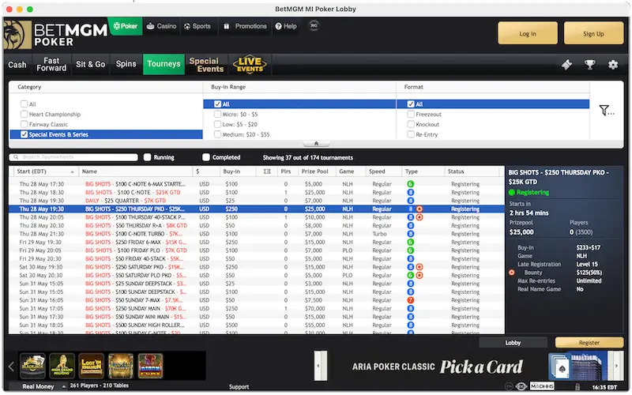The width and height of the screenshot is (632, 395).
Task: Open the trophy leaderboard icon
Action: click(589, 65)
